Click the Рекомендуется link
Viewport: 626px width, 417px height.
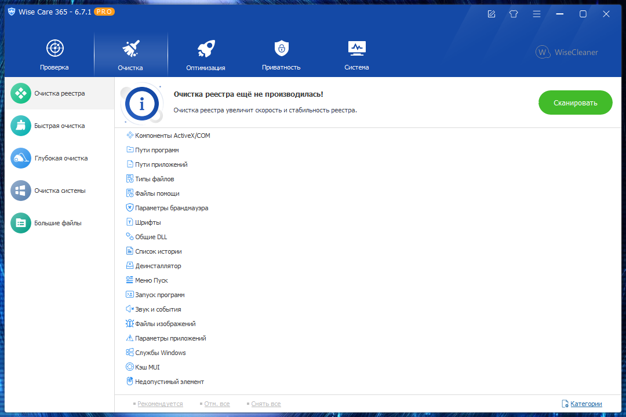coord(160,404)
